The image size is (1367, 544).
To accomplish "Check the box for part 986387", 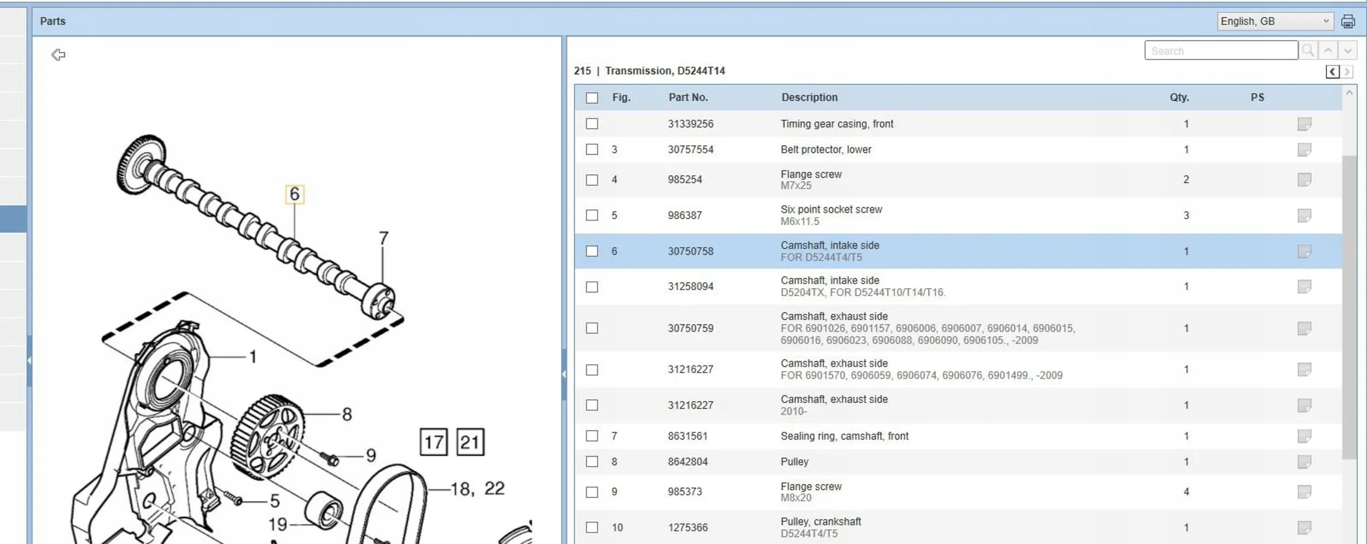I will [592, 215].
